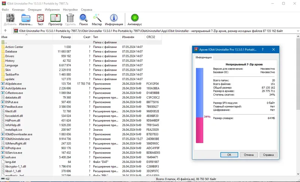Sort by the Имя column header
Image resolution: width=300 pixels, height=182 pixels.
coord(26,37)
